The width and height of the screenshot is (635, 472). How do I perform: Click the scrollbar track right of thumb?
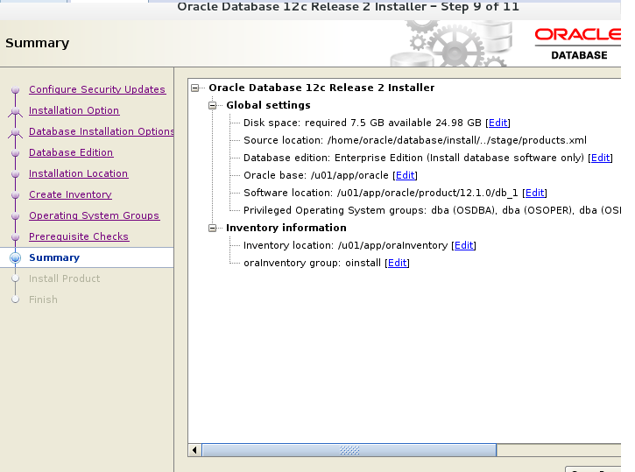559,450
